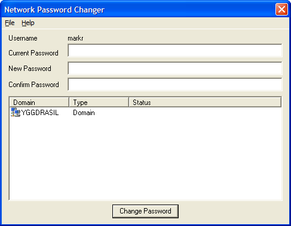Open the File menu
291x226 pixels.
tap(10, 23)
